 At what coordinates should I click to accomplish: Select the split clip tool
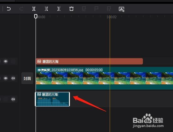(34, 9)
